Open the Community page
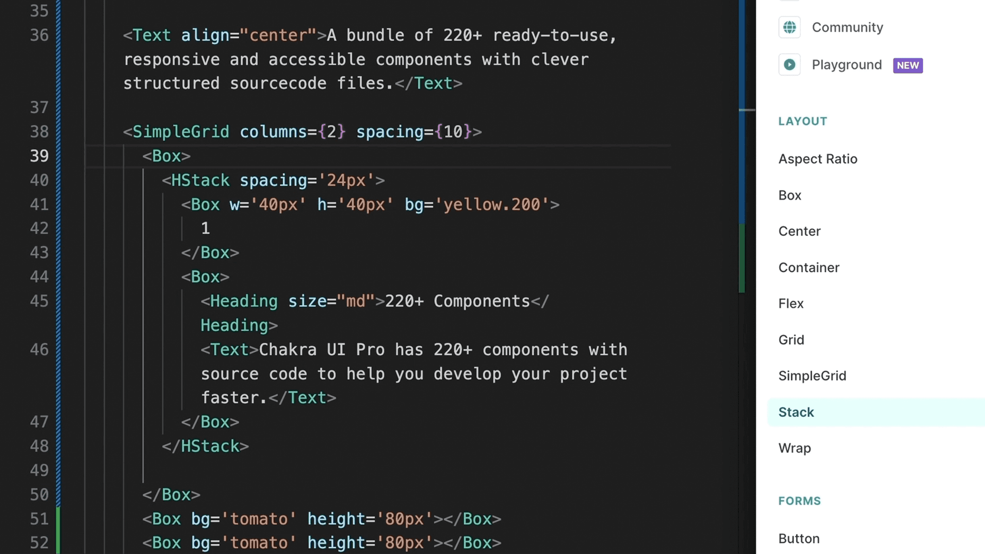The height and width of the screenshot is (554, 985). [847, 27]
